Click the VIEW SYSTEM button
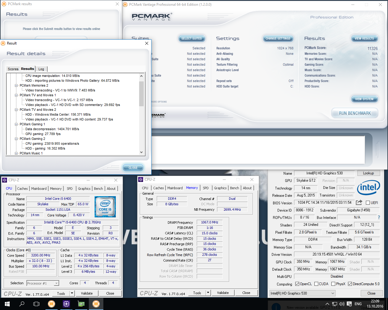The height and width of the screenshot is (310, 388). coord(364,99)
